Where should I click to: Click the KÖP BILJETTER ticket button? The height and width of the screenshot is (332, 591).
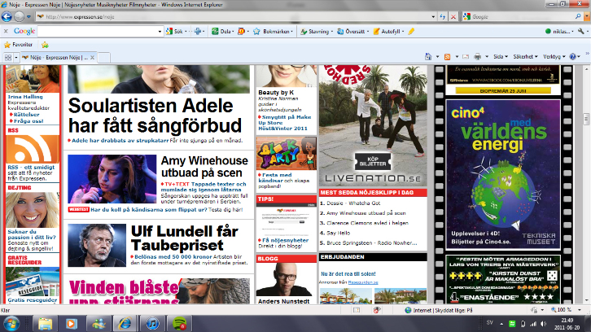(x=373, y=161)
